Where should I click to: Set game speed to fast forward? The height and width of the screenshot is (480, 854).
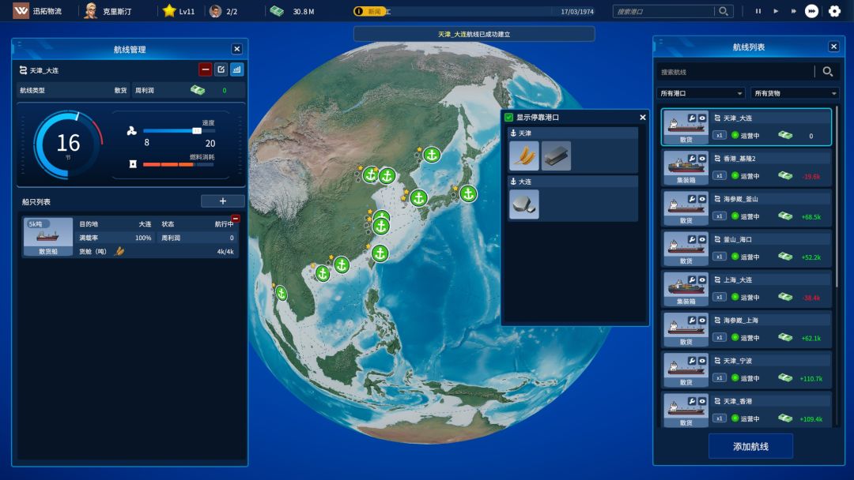tap(793, 11)
